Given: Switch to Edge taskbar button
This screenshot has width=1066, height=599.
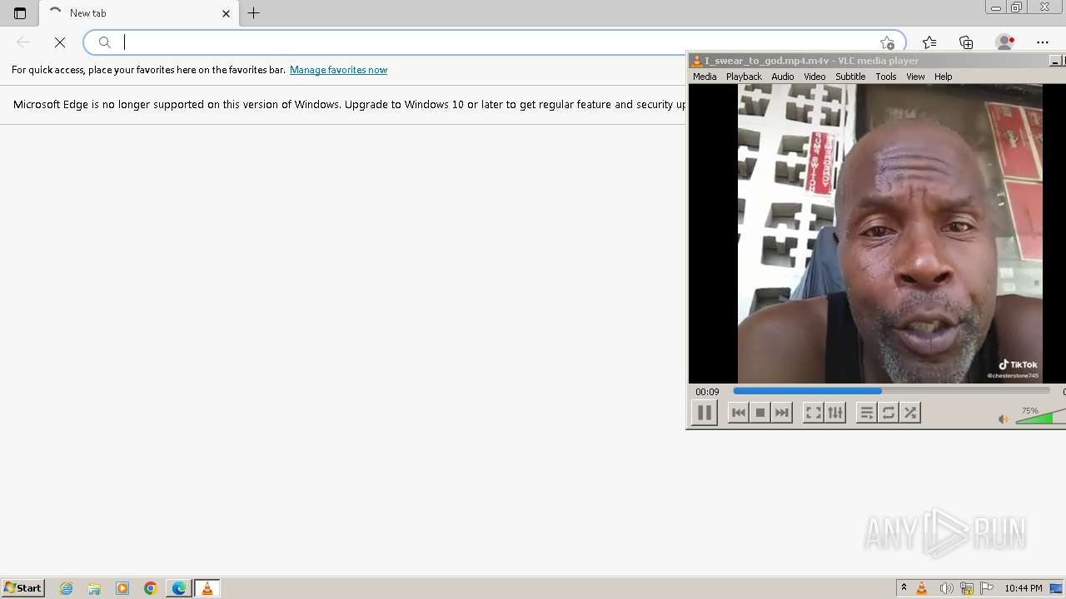Looking at the screenshot, I should [179, 588].
